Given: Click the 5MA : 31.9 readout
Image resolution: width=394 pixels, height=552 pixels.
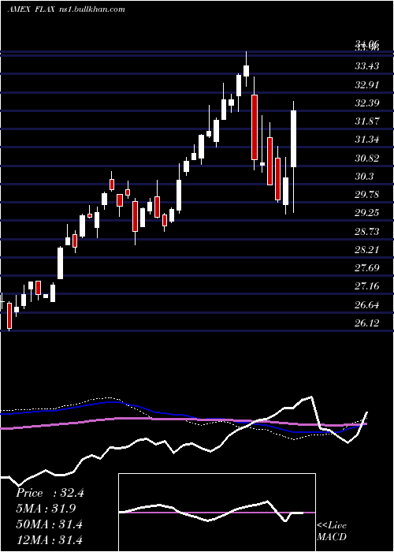Looking at the screenshot, I should tap(46, 509).
